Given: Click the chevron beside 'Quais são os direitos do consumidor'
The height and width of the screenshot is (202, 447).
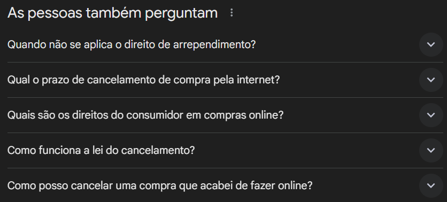Looking at the screenshot, I should [x=431, y=115].
